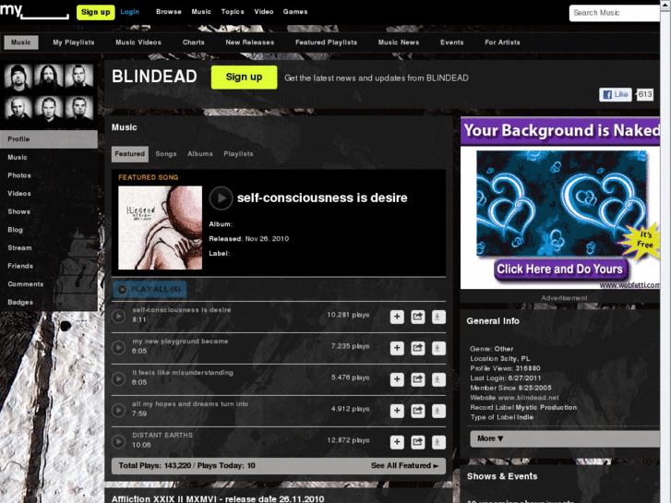This screenshot has height=503, width=671.
Task: Click the Click Here and Do Yours ad button
Action: pos(559,269)
